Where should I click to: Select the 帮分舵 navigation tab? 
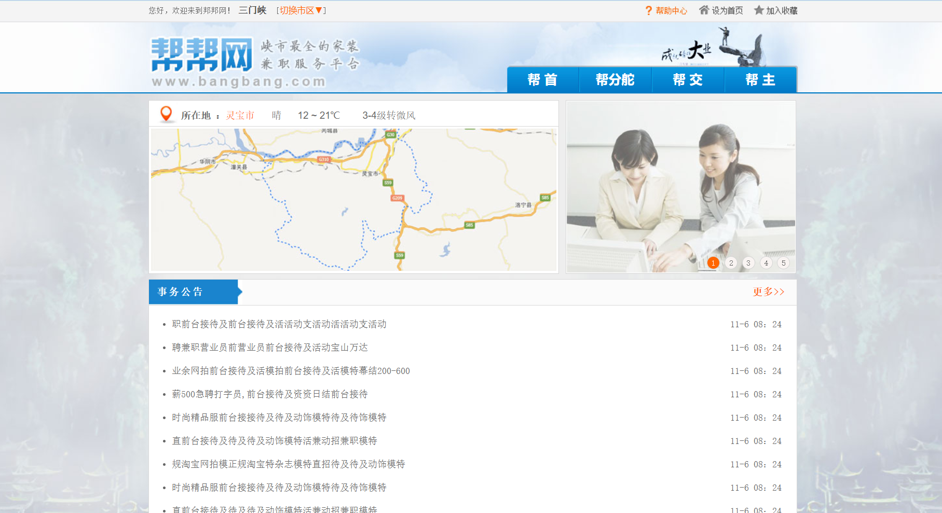coord(616,80)
